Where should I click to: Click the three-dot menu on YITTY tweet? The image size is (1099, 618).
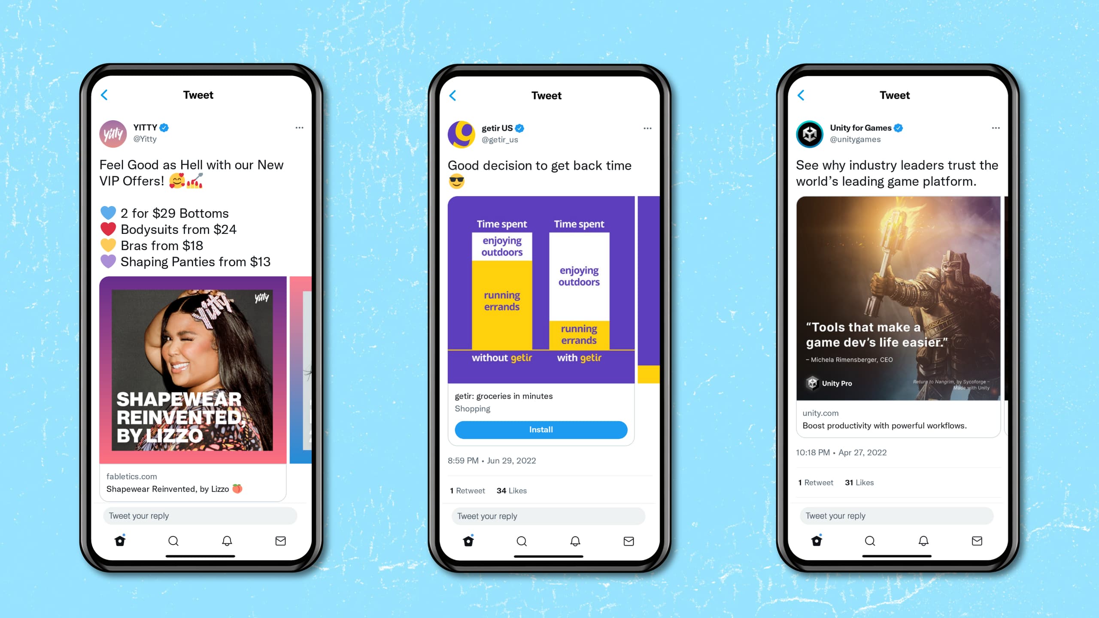click(299, 127)
